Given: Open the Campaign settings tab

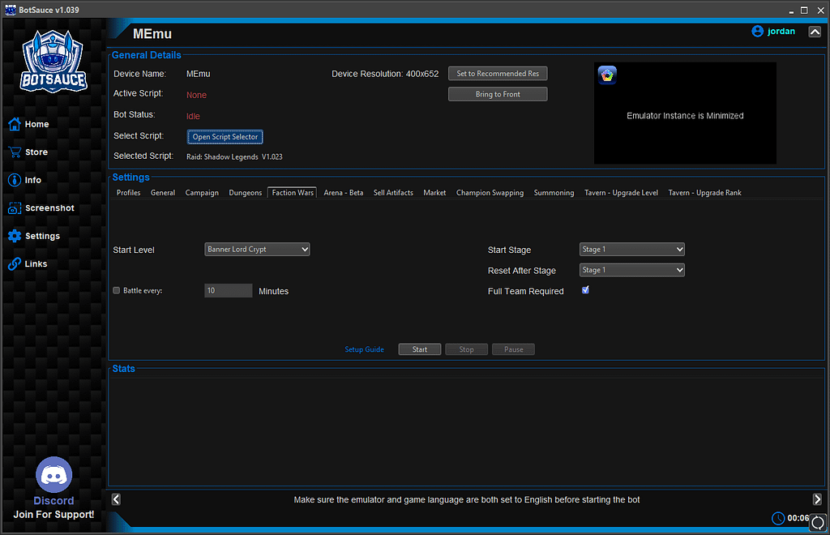Looking at the screenshot, I should (x=202, y=193).
